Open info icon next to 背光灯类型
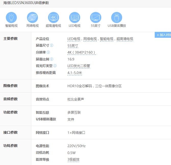The image size is (171, 165). coord(55,66)
